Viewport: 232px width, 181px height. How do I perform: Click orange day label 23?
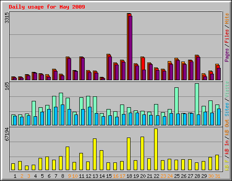click(163, 176)
